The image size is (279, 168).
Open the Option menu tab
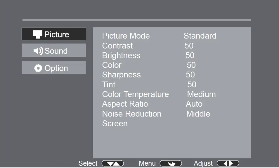tap(54, 67)
